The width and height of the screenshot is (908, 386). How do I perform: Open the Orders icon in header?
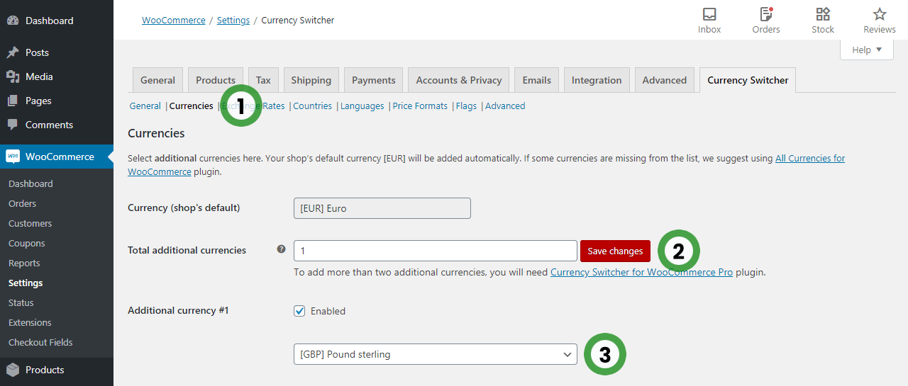pos(766,14)
